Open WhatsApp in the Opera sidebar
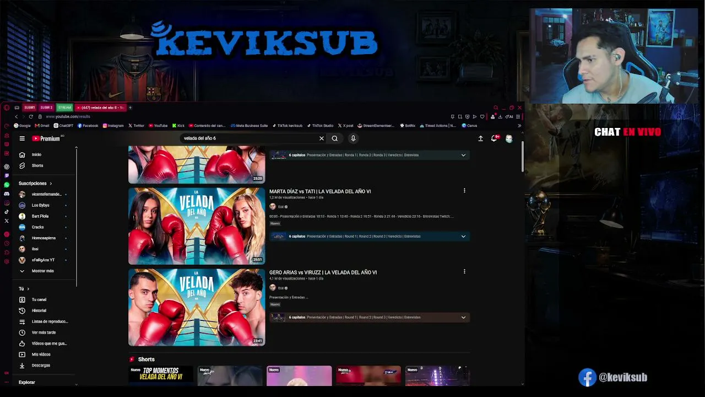 (7, 185)
